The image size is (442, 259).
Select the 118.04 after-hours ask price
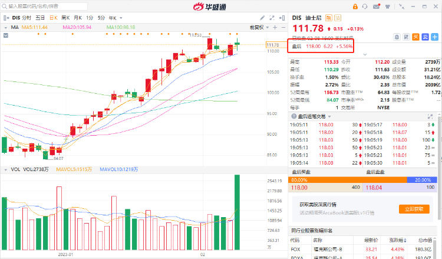(374, 188)
